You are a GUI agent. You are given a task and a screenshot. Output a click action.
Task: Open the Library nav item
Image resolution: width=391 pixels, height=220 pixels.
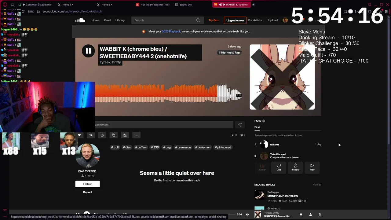coord(120,20)
